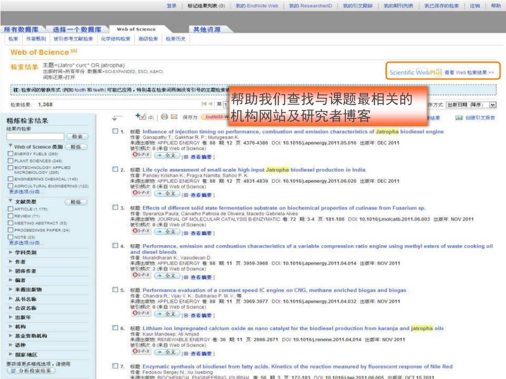This screenshot has width=506, height=379.
Task: Check PLANT SCIENCES category filter
Action: point(11,160)
